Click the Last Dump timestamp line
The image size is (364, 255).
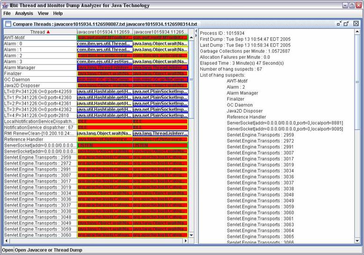click(245, 45)
